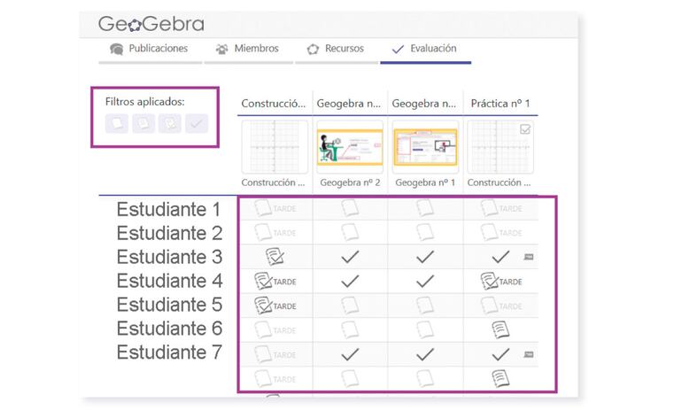Open Estudiante 4's late notebook icon in Práctica column
This screenshot has width=682, height=410.
pyautogui.click(x=490, y=282)
